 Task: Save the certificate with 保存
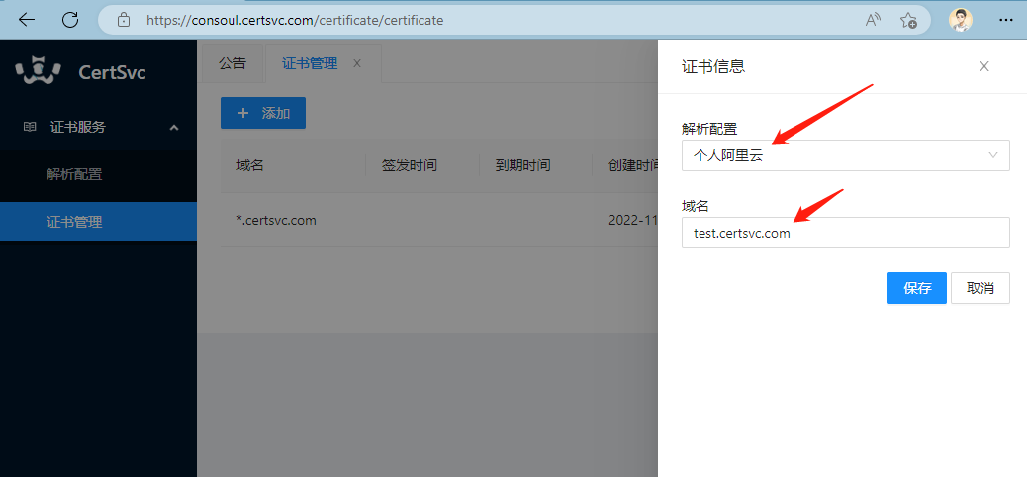pyautogui.click(x=917, y=288)
